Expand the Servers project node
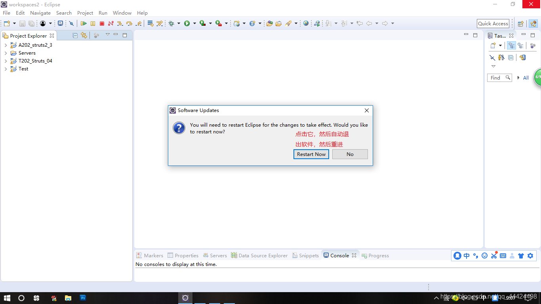Screen dimensions: 541x304 point(6,53)
